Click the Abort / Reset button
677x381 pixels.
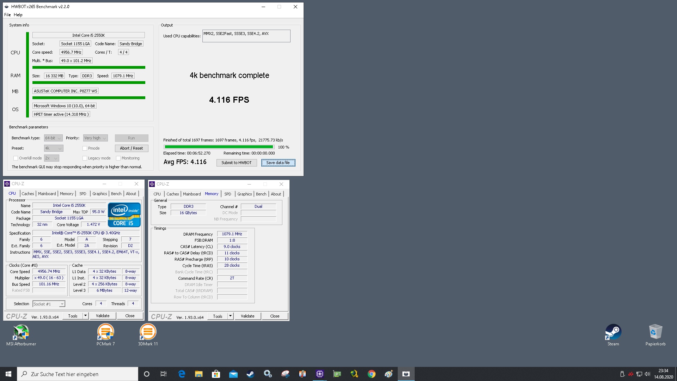tap(132, 149)
